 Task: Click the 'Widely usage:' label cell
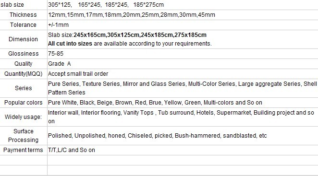click(24, 117)
